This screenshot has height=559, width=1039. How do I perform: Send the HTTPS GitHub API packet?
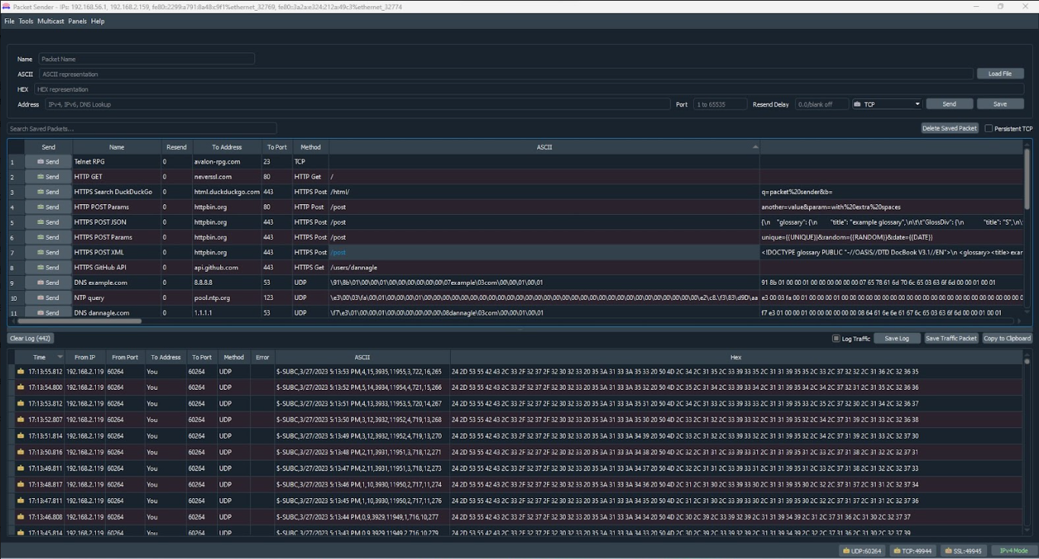coord(48,267)
